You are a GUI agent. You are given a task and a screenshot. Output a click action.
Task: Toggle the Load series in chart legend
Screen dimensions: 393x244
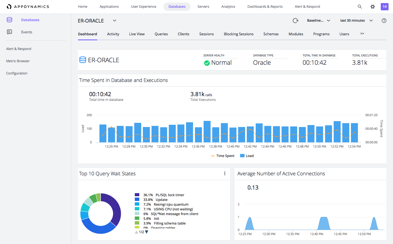[x=247, y=156]
